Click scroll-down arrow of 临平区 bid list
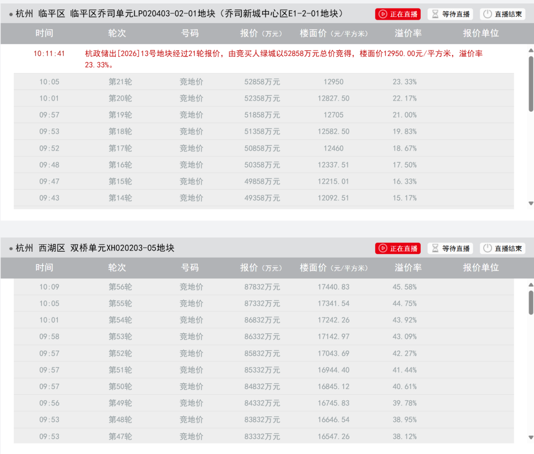The width and height of the screenshot is (534, 454). 531,203
